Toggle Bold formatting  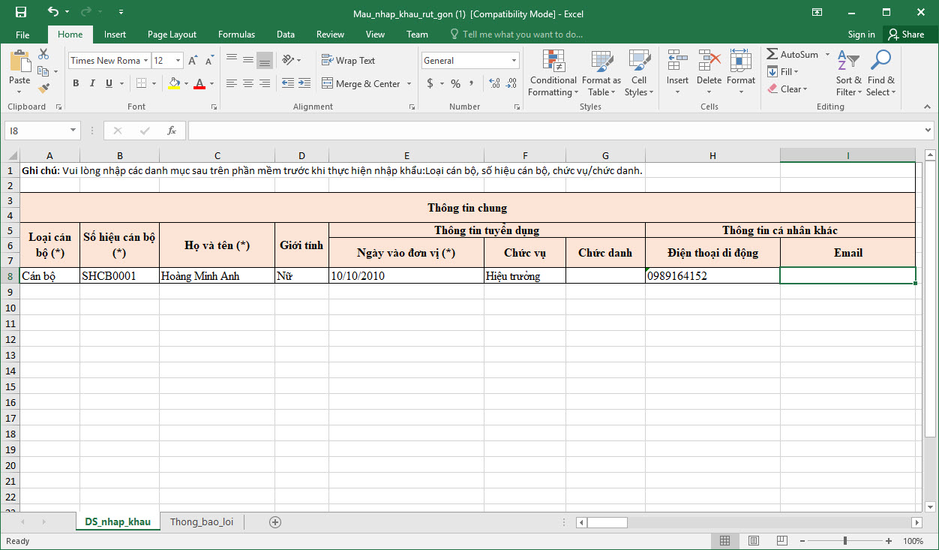point(76,84)
